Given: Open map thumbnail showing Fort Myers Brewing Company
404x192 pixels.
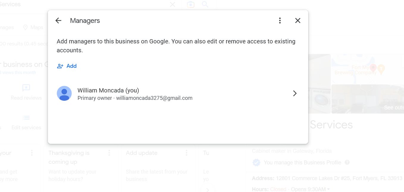Looking at the screenshot, I should tap(368, 69).
